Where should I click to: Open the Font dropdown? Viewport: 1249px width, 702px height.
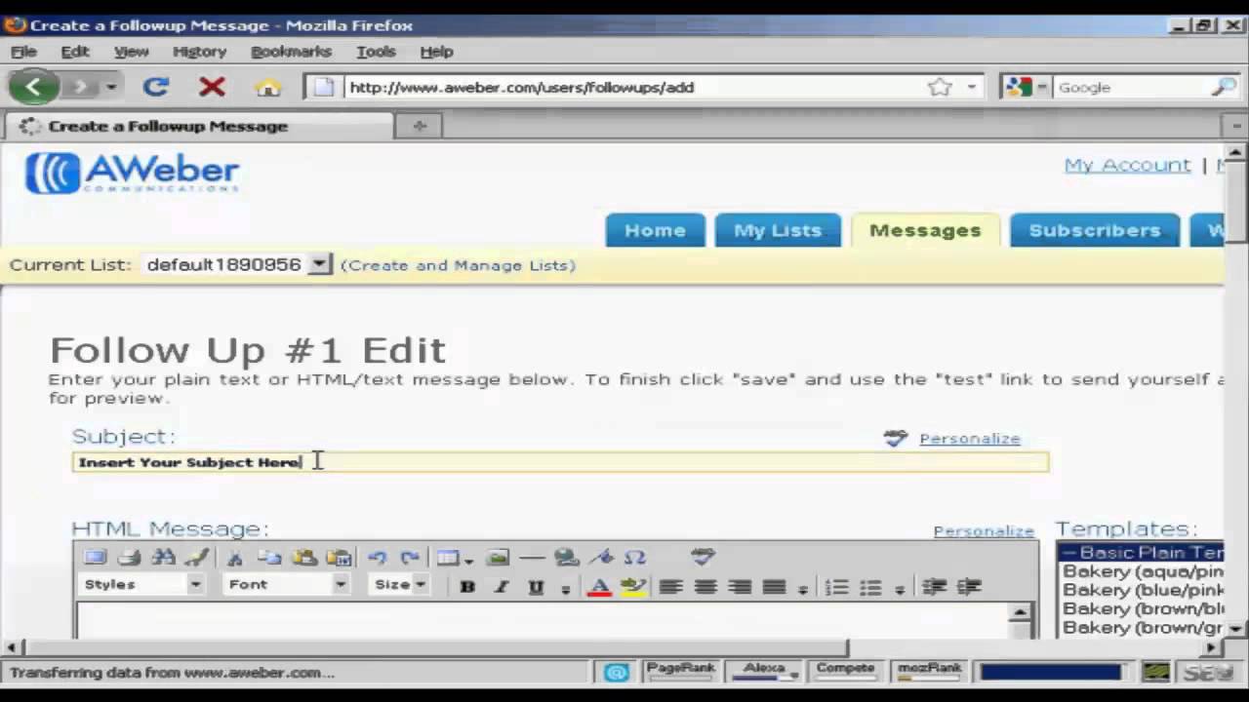287,585
